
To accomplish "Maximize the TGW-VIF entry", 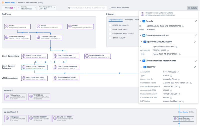I will pyautogui.click(x=195, y=67).
